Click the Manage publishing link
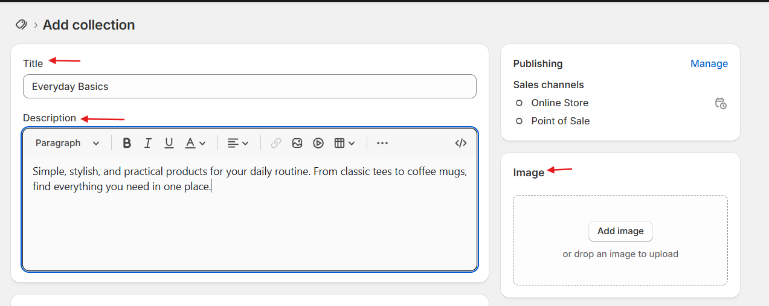This screenshot has height=306, width=769. click(709, 63)
